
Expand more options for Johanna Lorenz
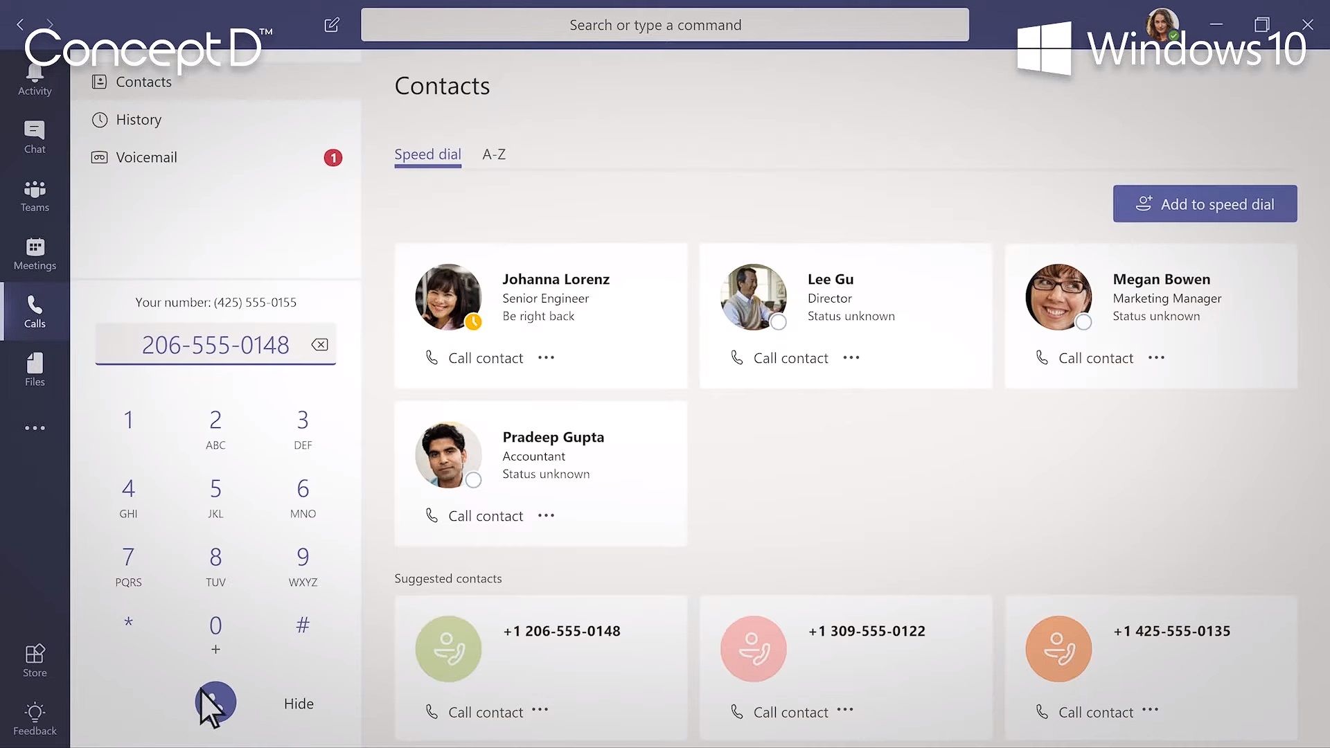pos(546,358)
